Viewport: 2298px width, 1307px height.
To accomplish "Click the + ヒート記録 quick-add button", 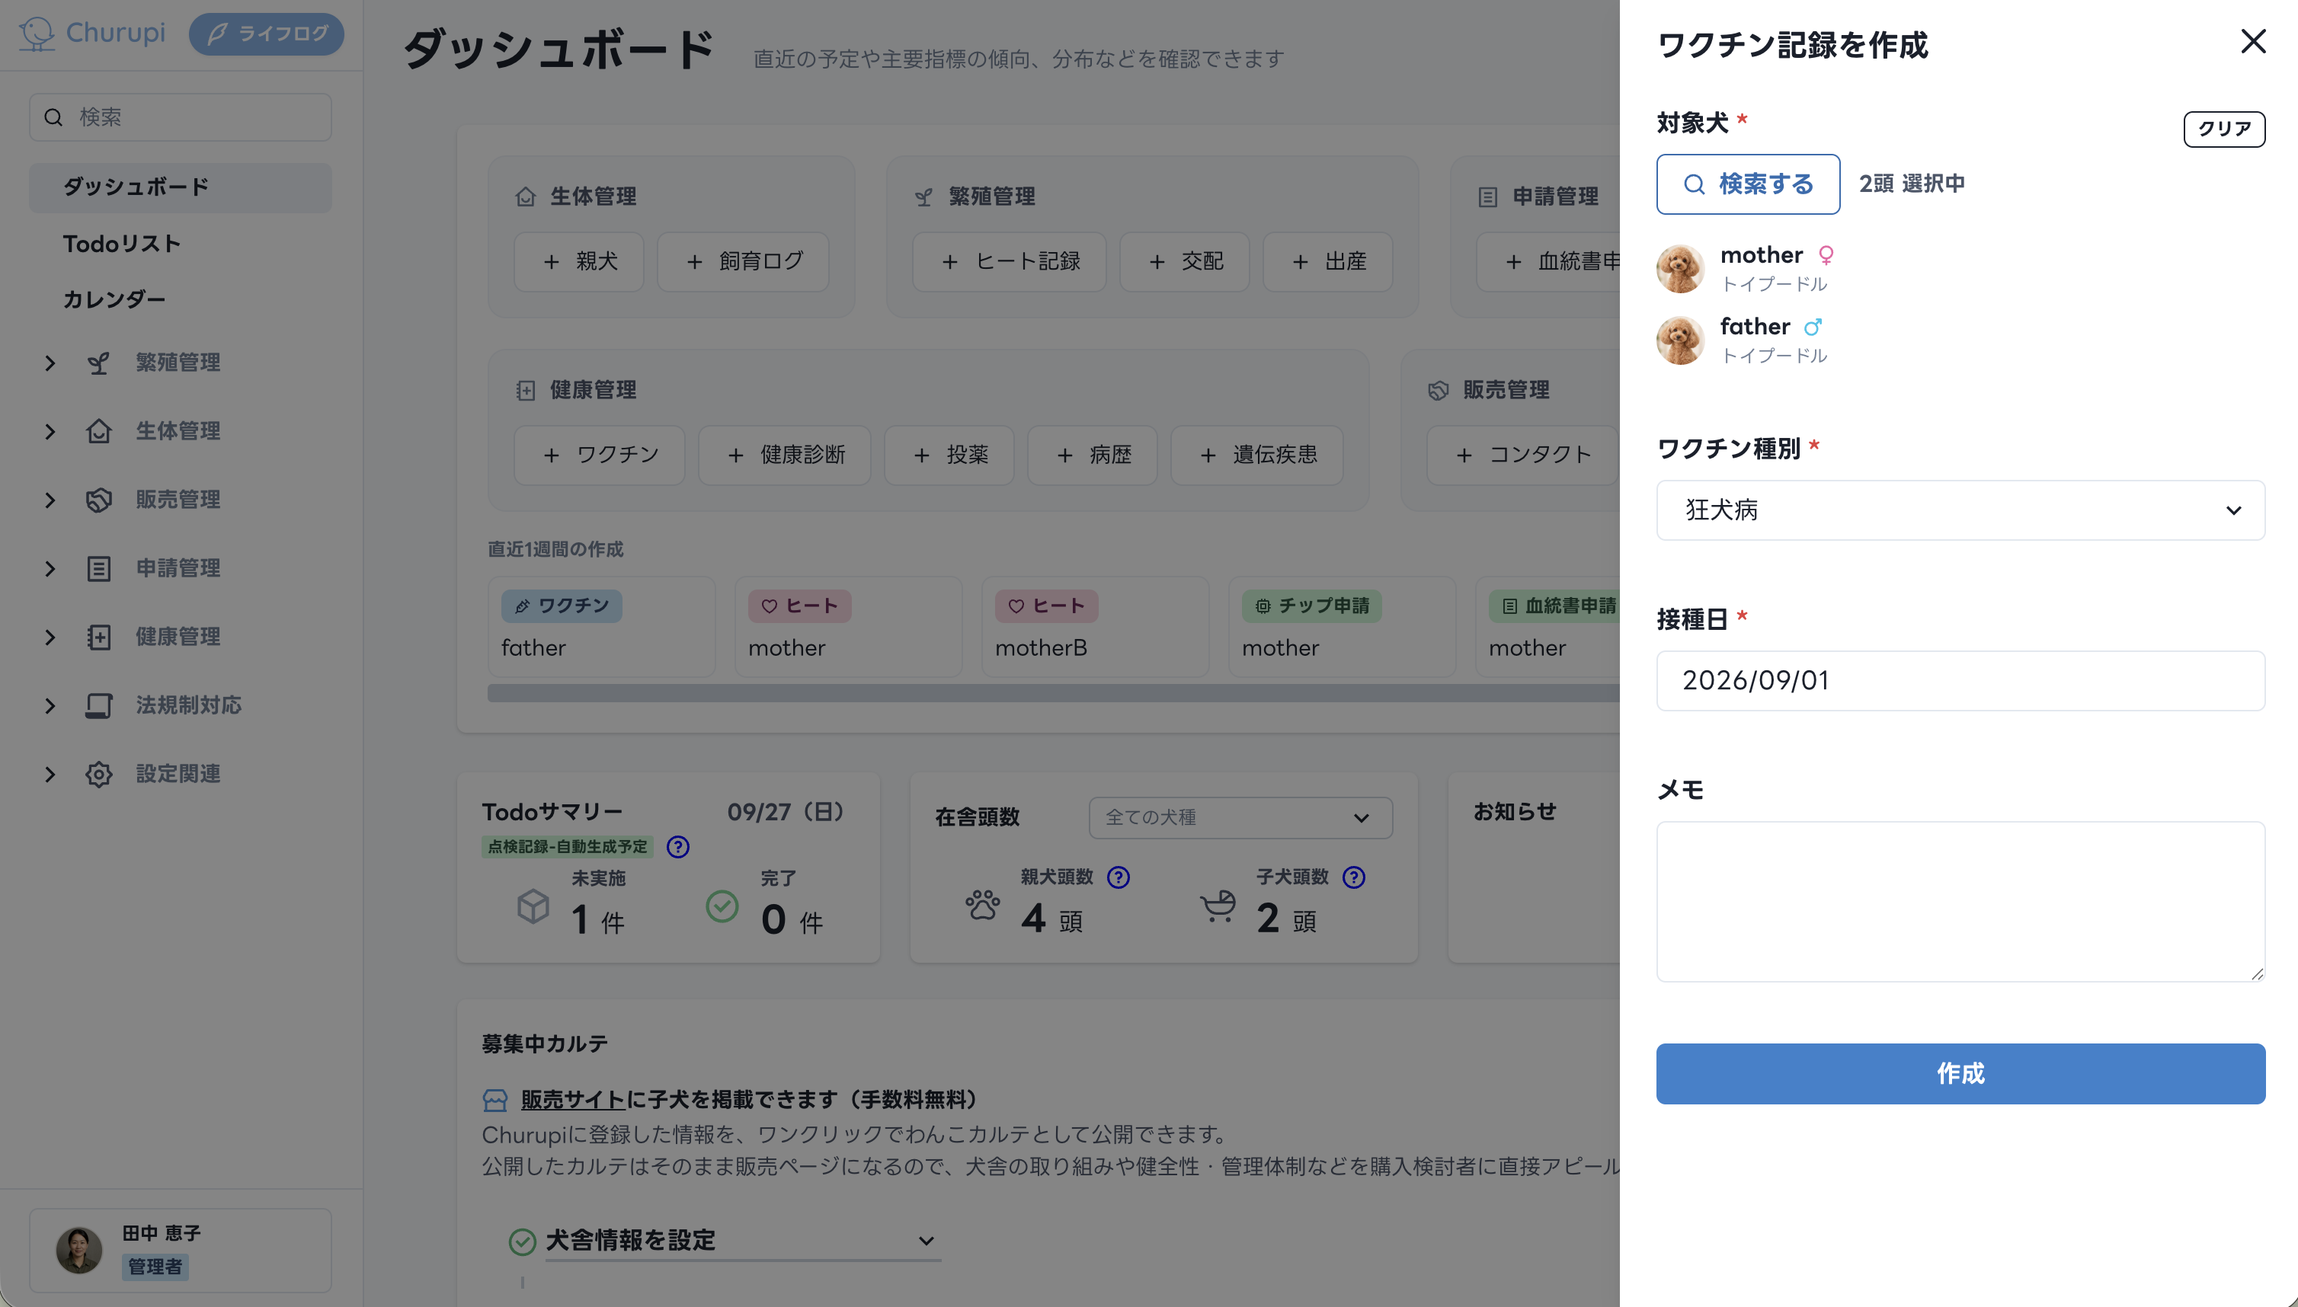I will click(x=1010, y=261).
